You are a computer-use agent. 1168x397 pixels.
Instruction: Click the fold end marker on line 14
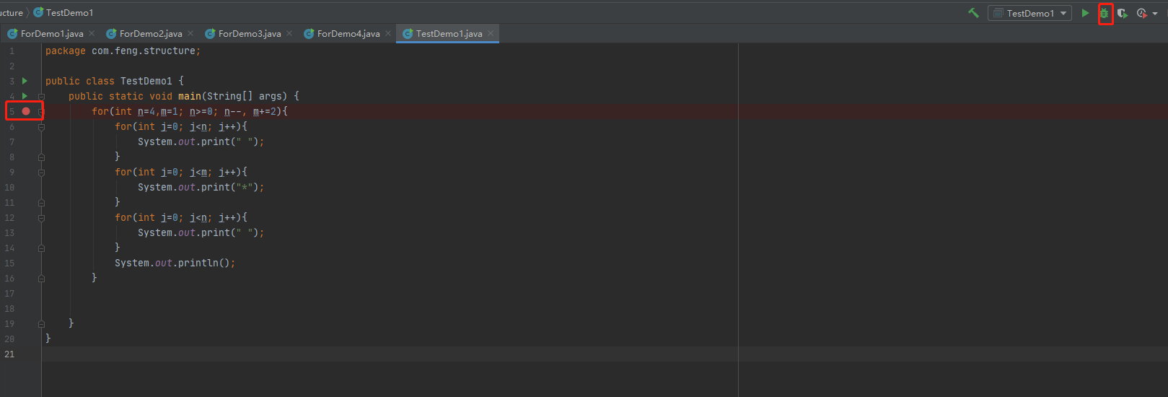(x=41, y=248)
